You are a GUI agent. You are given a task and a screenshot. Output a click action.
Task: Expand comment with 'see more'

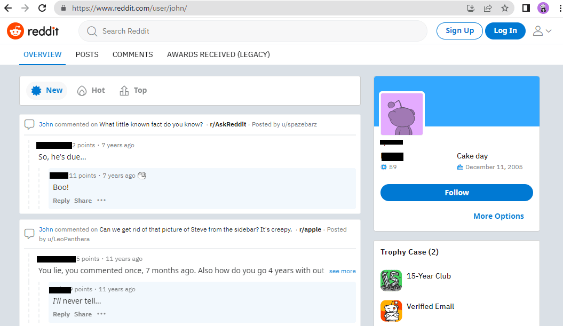[343, 271]
